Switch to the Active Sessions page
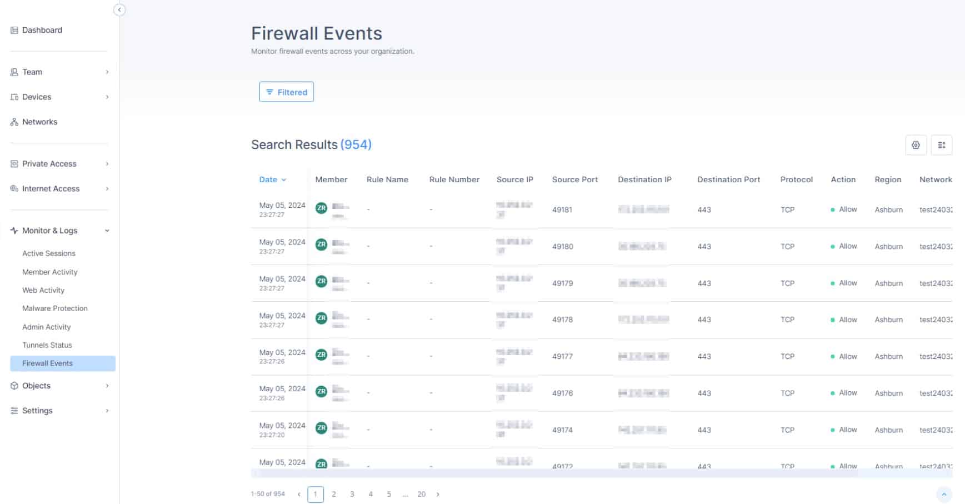This screenshot has width=965, height=504. [49, 253]
